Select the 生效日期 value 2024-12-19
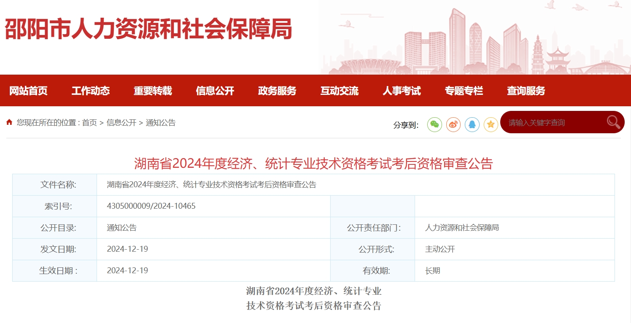The height and width of the screenshot is (323, 631). click(x=127, y=271)
